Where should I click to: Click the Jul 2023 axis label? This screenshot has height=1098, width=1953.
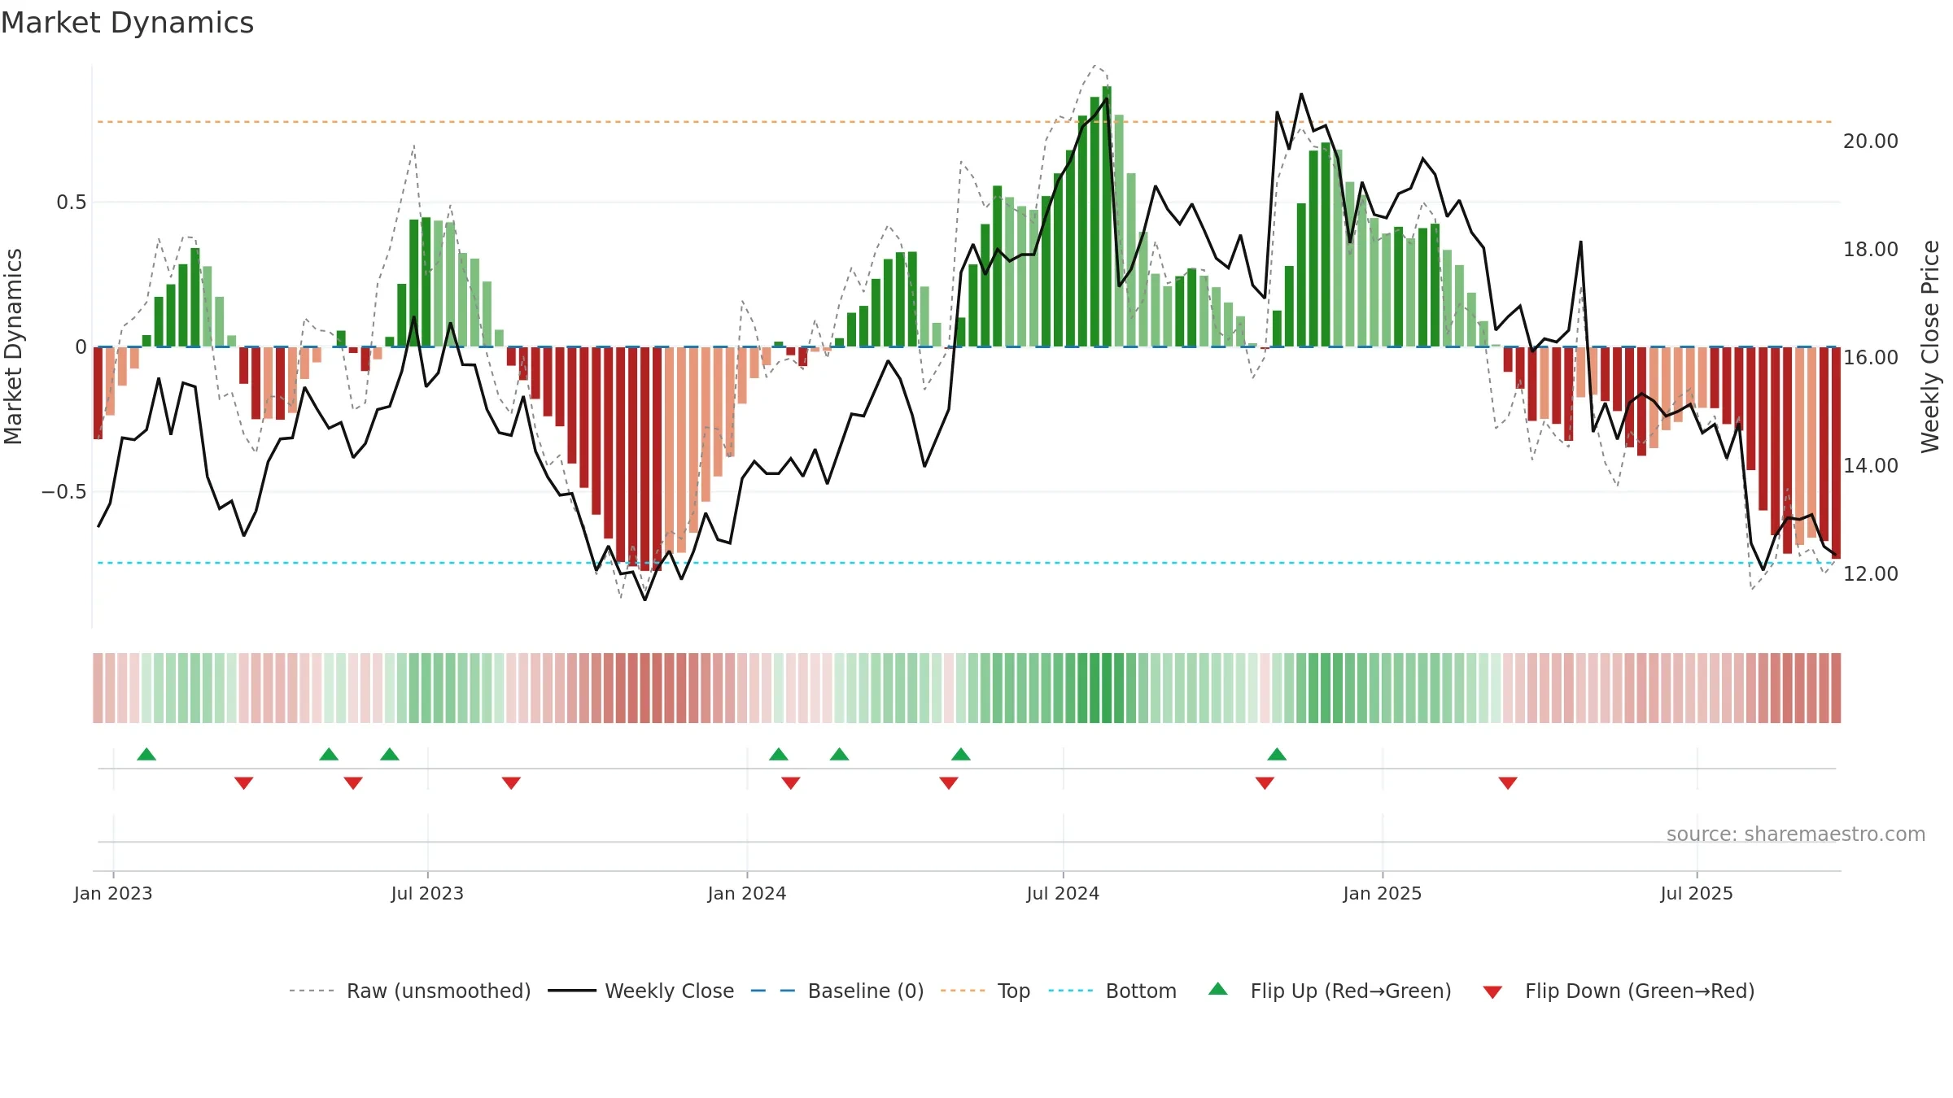[427, 893]
